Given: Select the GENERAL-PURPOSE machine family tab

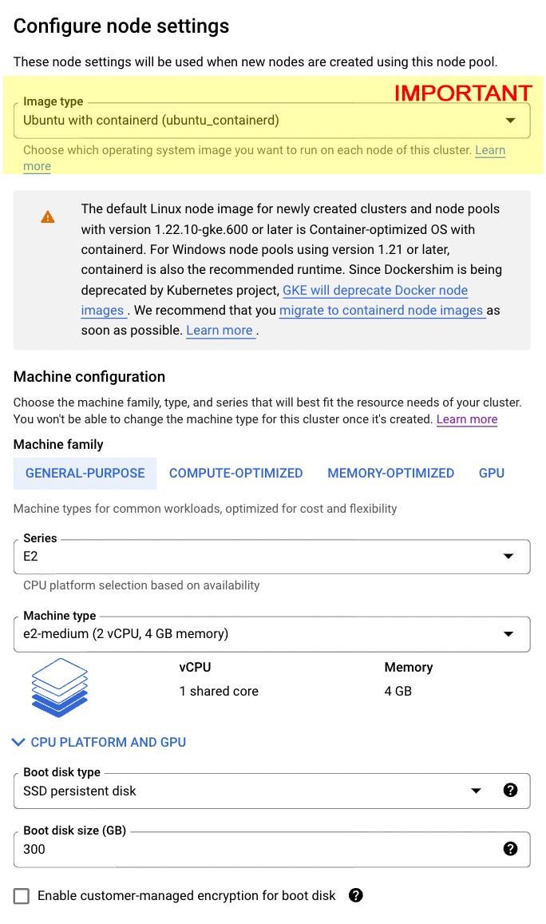Looking at the screenshot, I should point(85,474).
